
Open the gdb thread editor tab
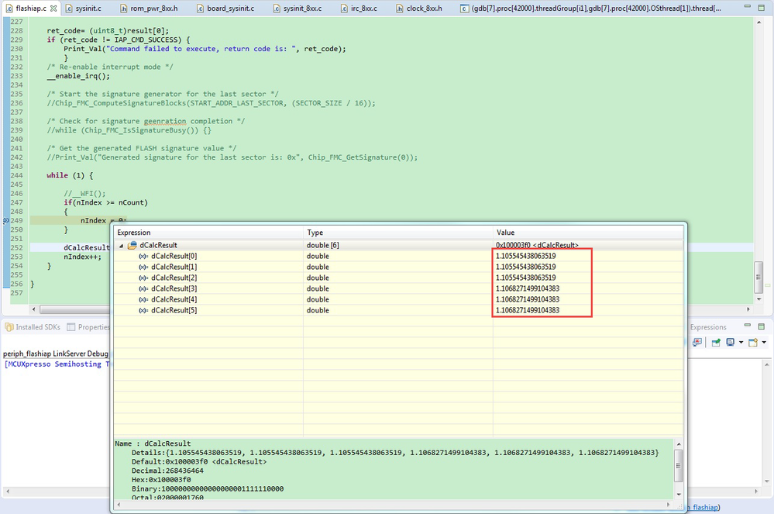(x=591, y=9)
